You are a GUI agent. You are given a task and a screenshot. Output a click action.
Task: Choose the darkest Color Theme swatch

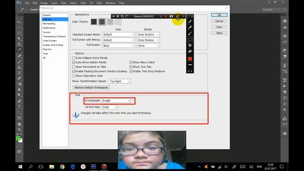(94, 22)
